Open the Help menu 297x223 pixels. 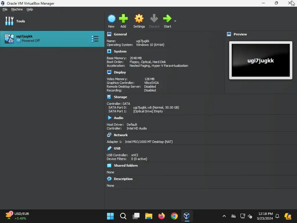[30, 9]
